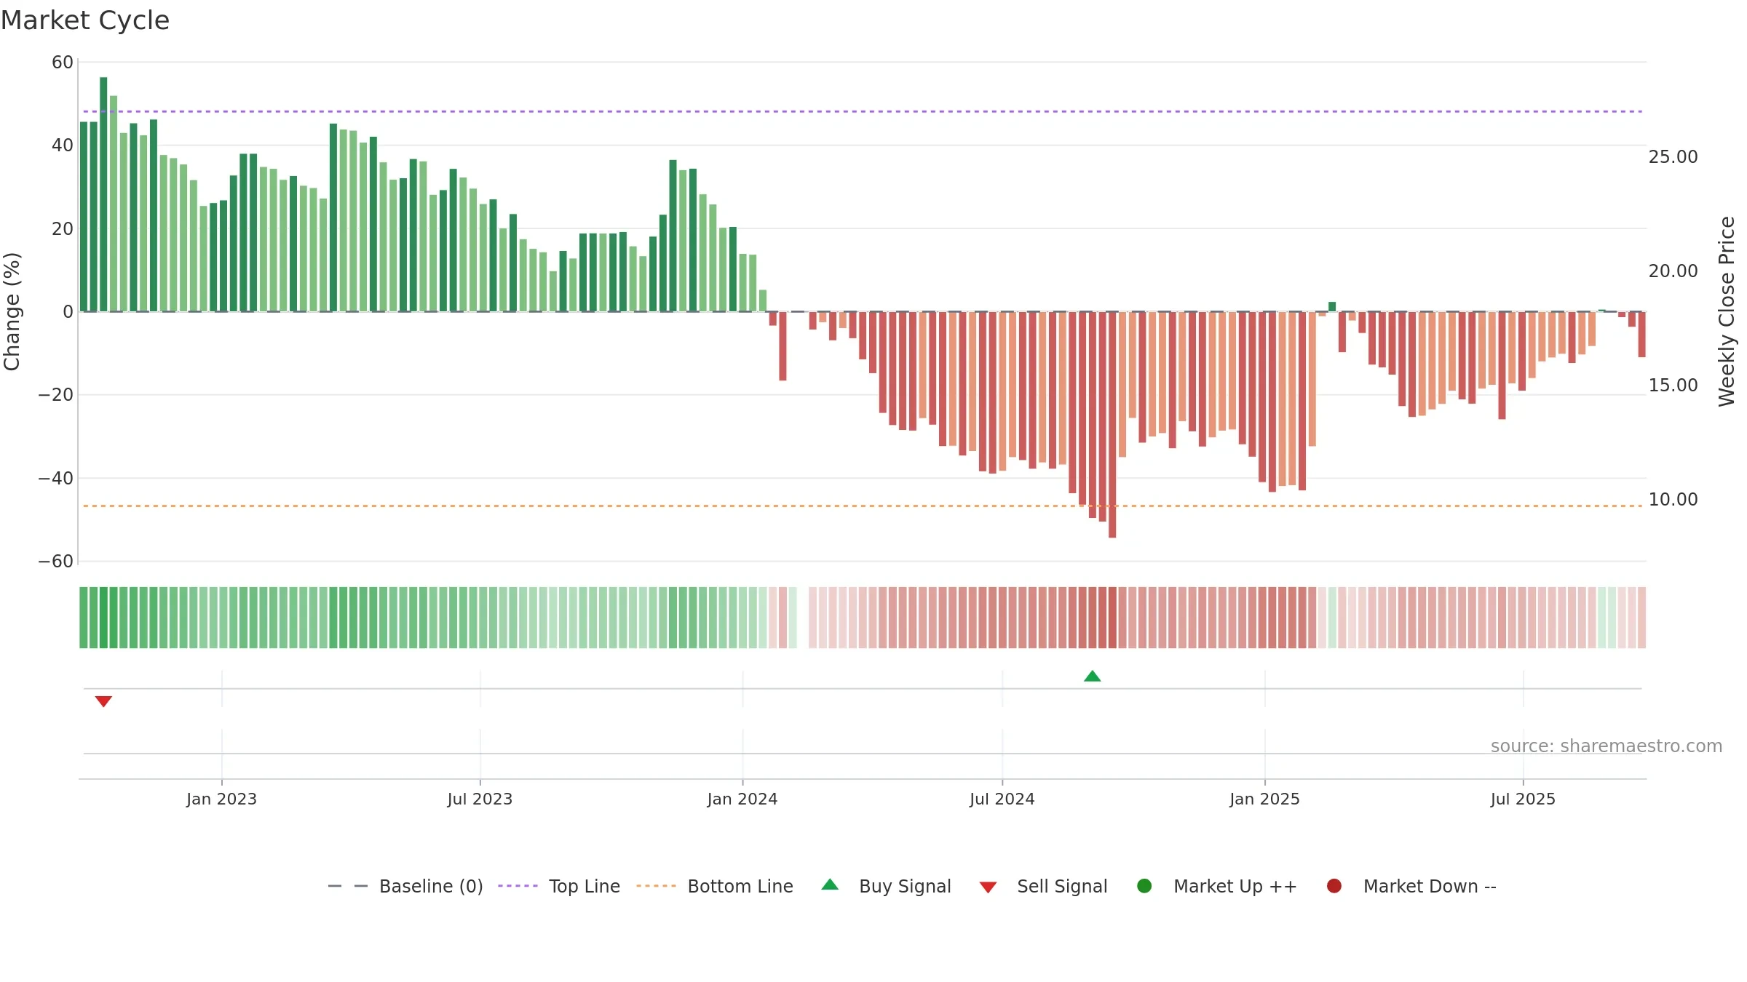Click the 10.00 price axis label
This screenshot has width=1747, height=982.
[1673, 499]
